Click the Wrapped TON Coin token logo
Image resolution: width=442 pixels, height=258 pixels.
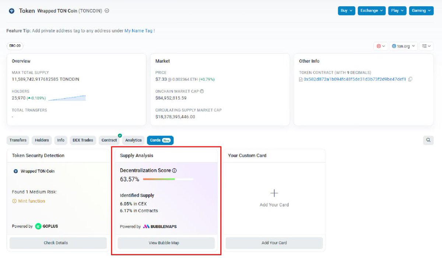11,11
